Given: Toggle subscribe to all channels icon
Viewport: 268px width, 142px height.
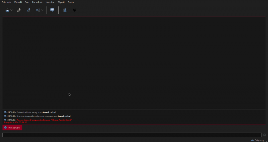Looking at the screenshot, I should coord(52,10).
